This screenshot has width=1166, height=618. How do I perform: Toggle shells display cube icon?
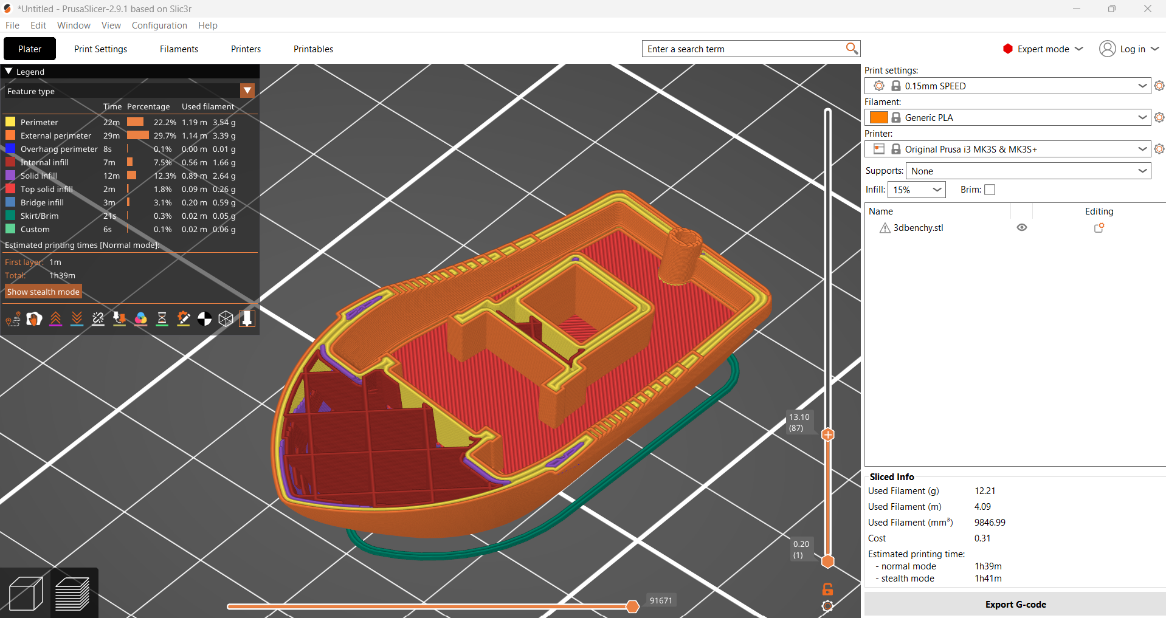click(226, 318)
